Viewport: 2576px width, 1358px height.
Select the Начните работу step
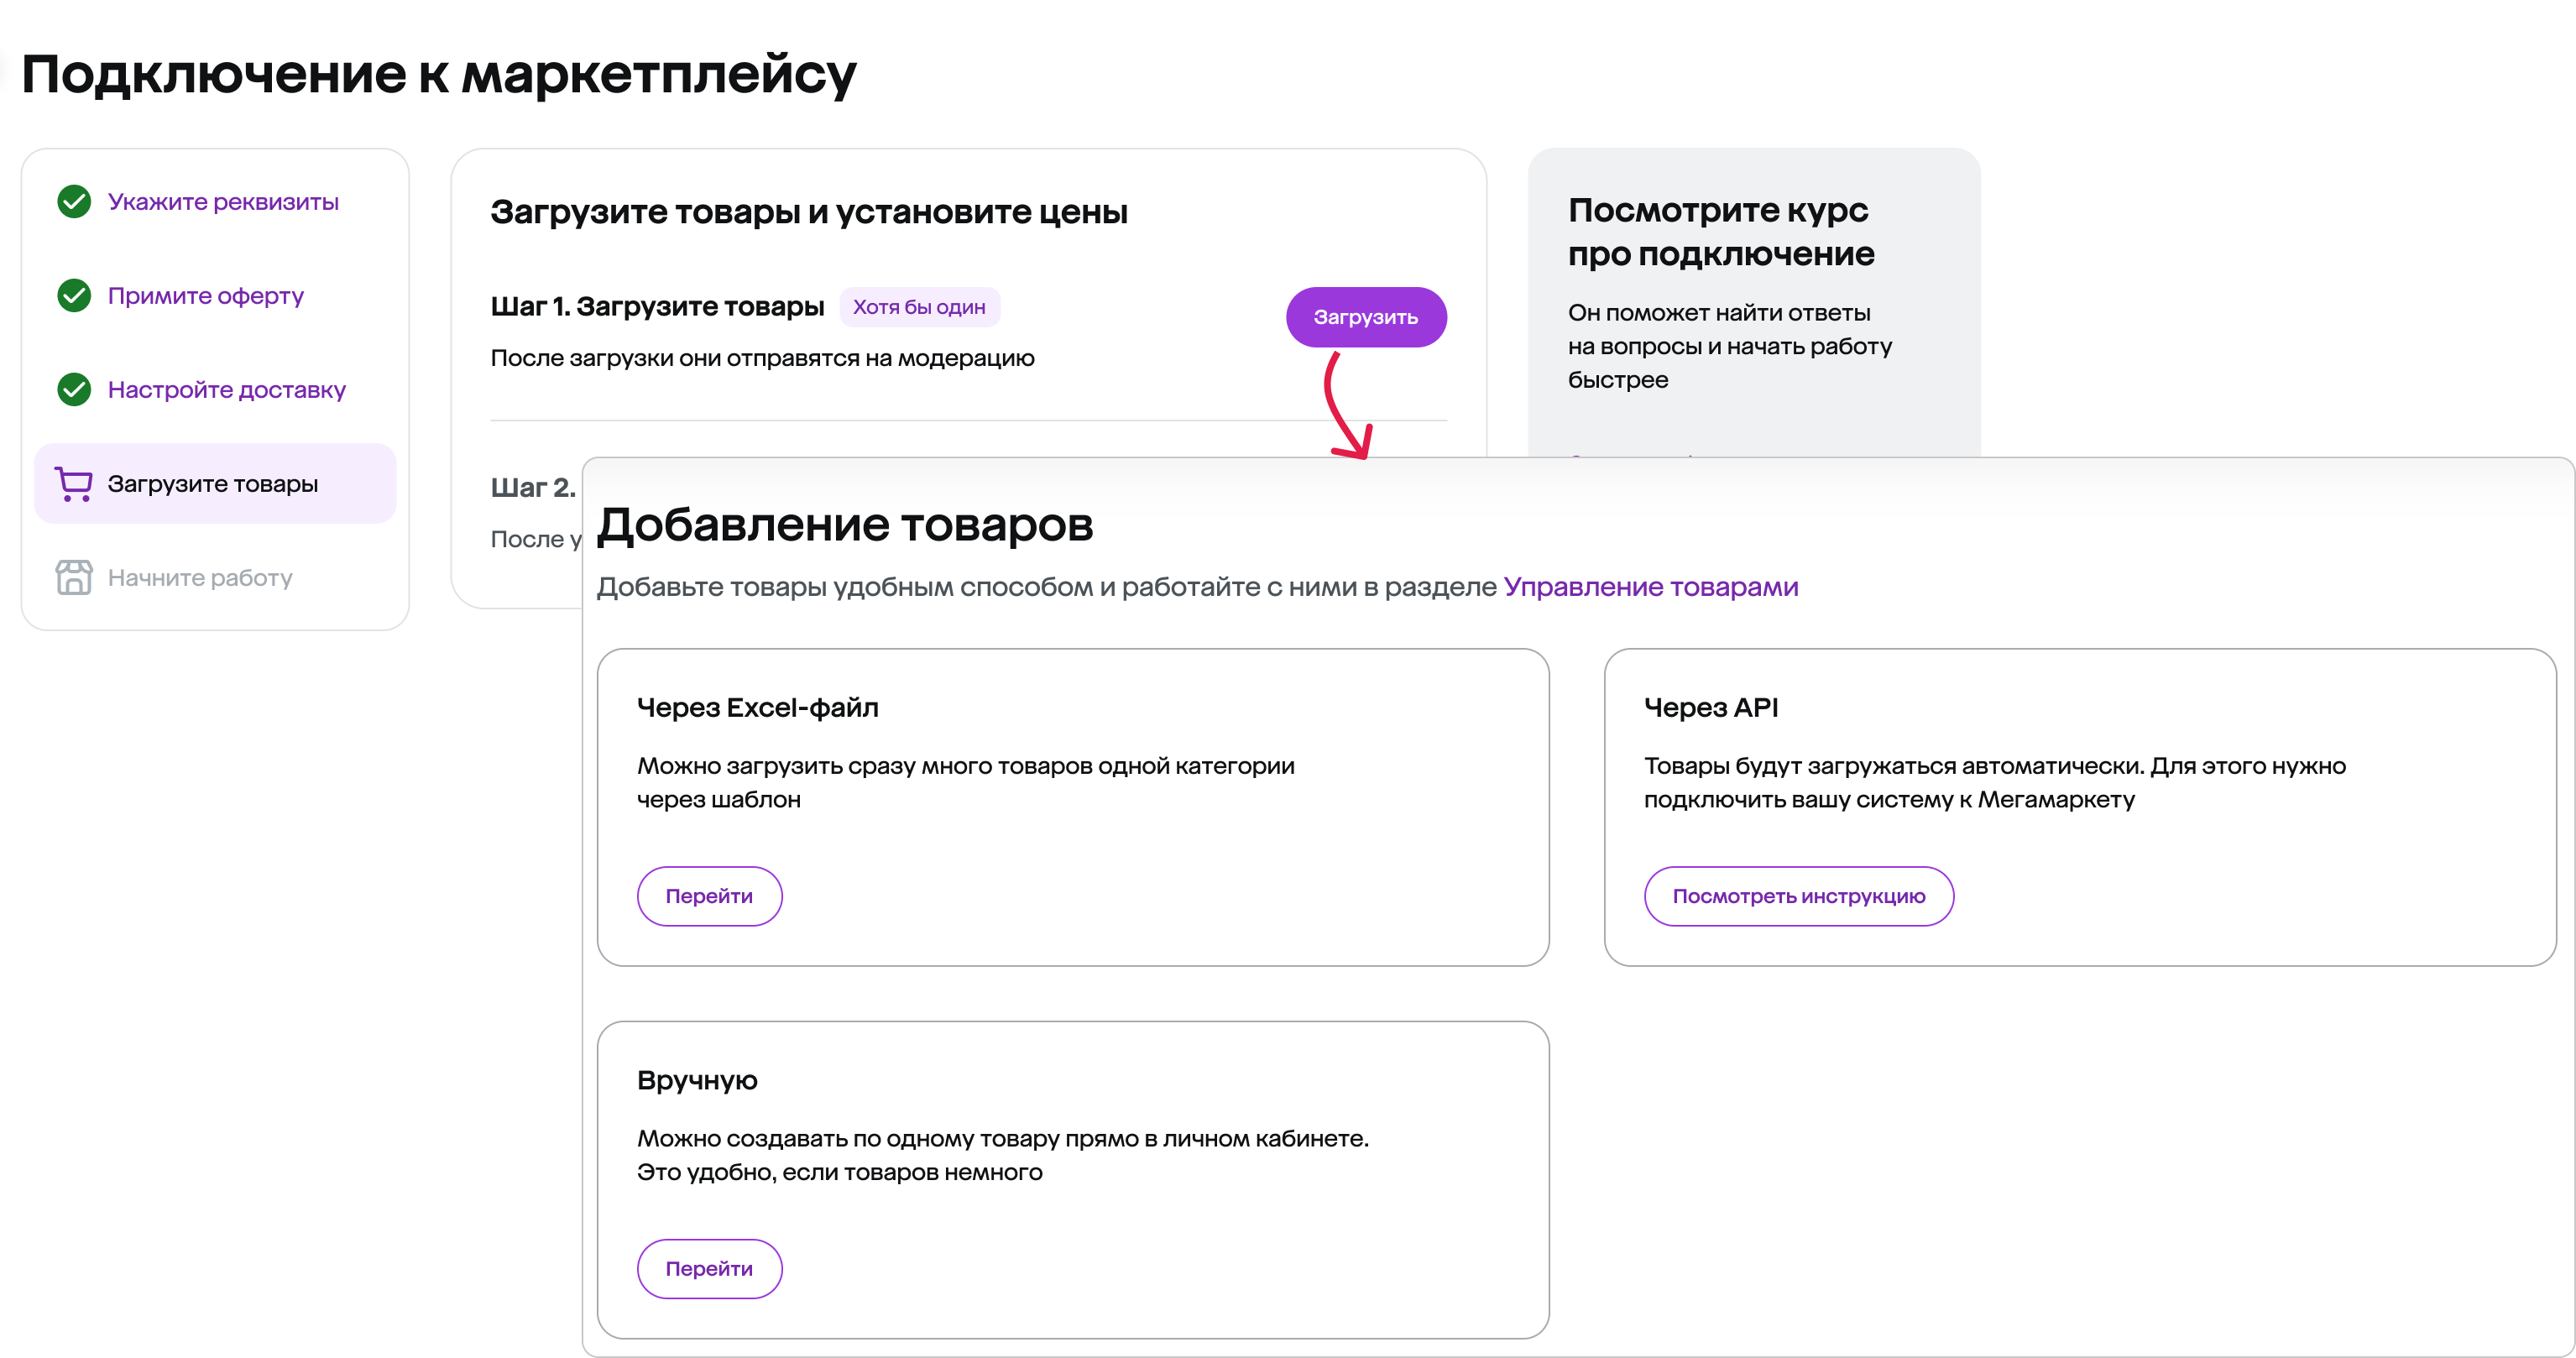click(200, 578)
